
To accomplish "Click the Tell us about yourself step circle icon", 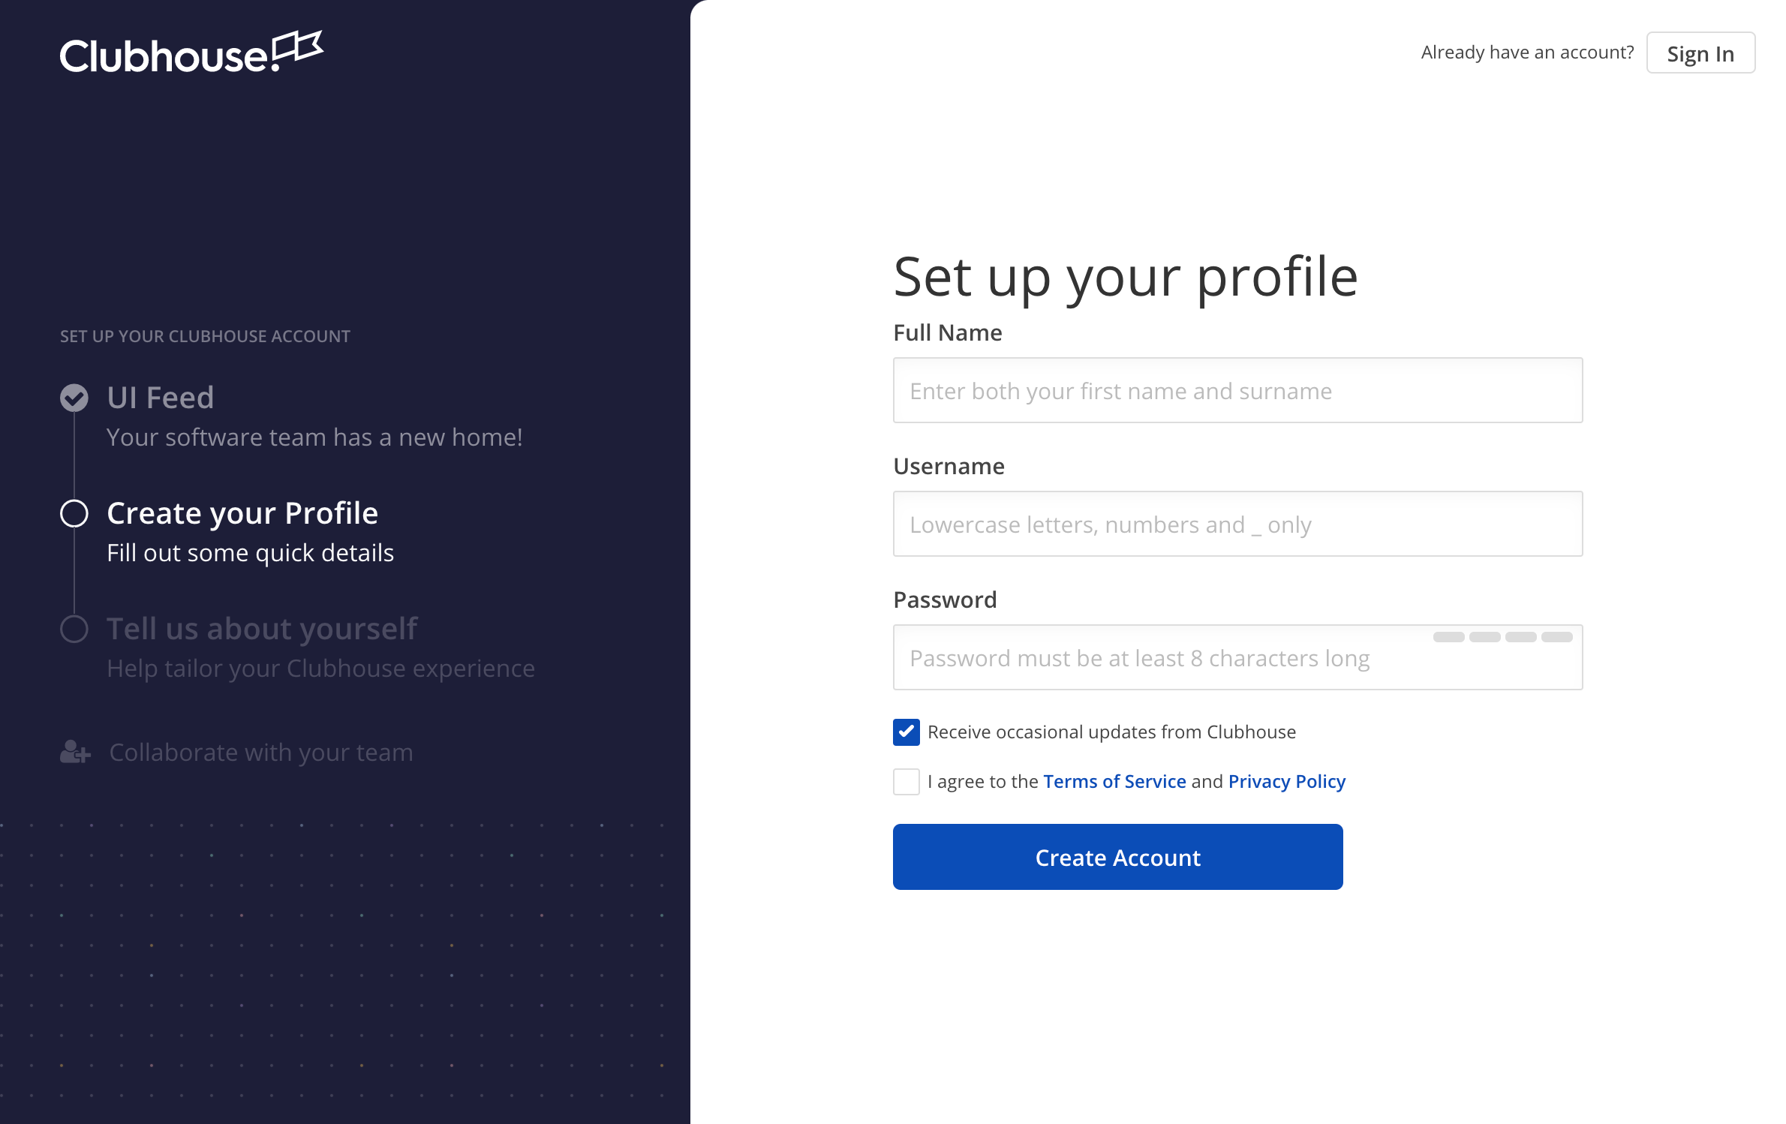I will coord(74,628).
